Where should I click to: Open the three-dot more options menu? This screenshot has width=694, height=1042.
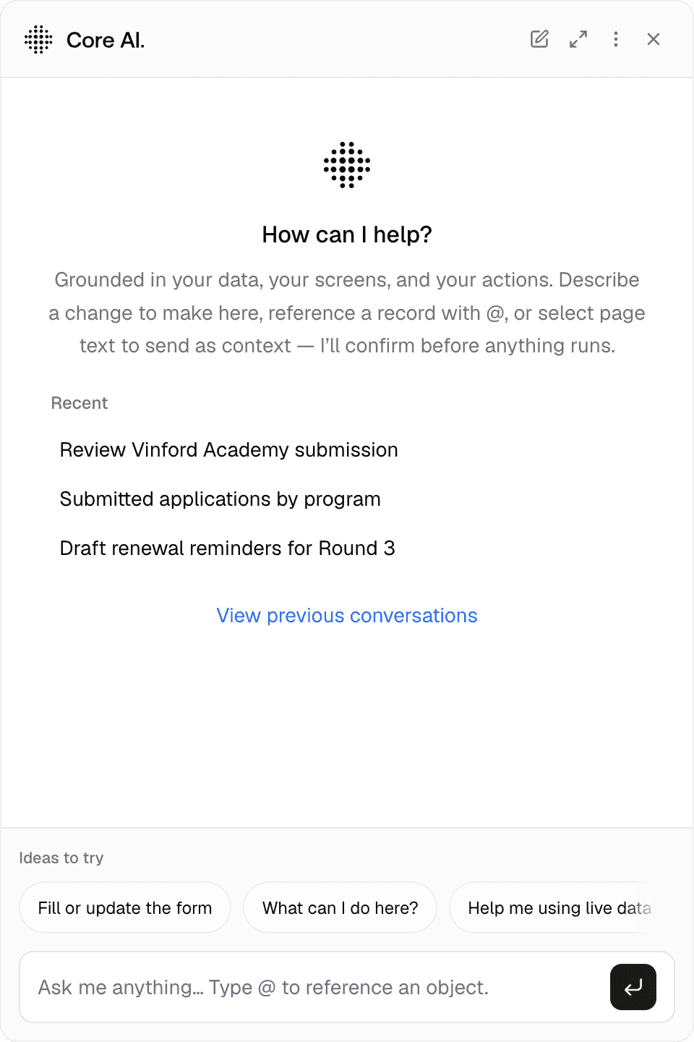[616, 39]
